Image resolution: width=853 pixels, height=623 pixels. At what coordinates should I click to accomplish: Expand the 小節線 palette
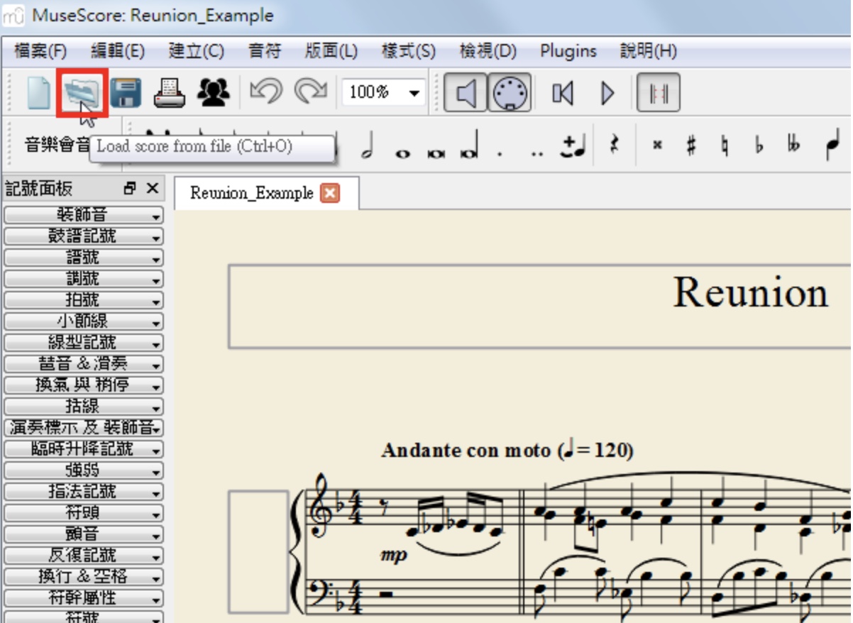tap(83, 321)
